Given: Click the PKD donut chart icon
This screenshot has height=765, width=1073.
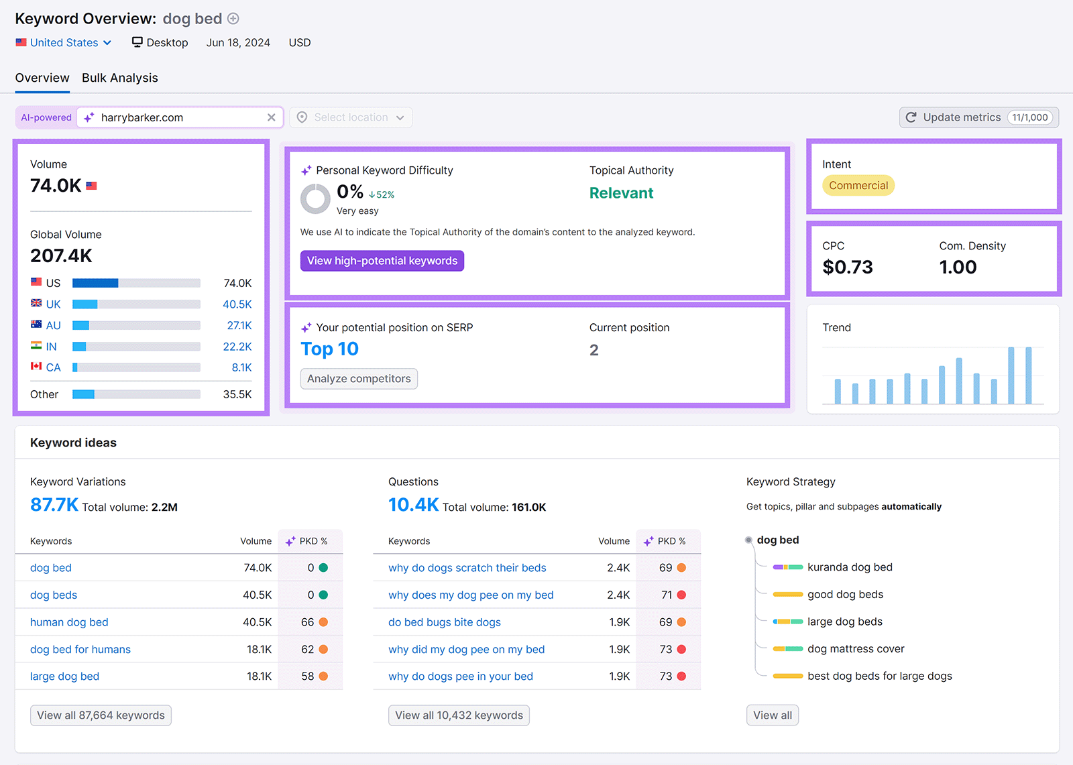Looking at the screenshot, I should 315,198.
